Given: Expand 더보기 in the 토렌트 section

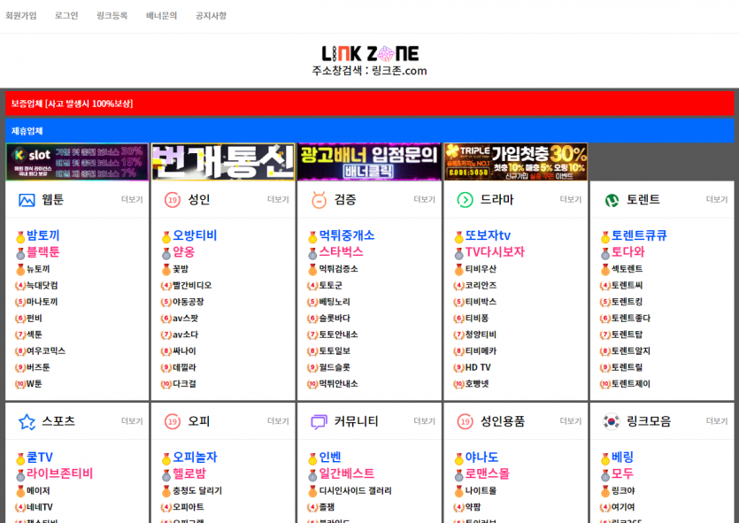Looking at the screenshot, I should [x=717, y=200].
